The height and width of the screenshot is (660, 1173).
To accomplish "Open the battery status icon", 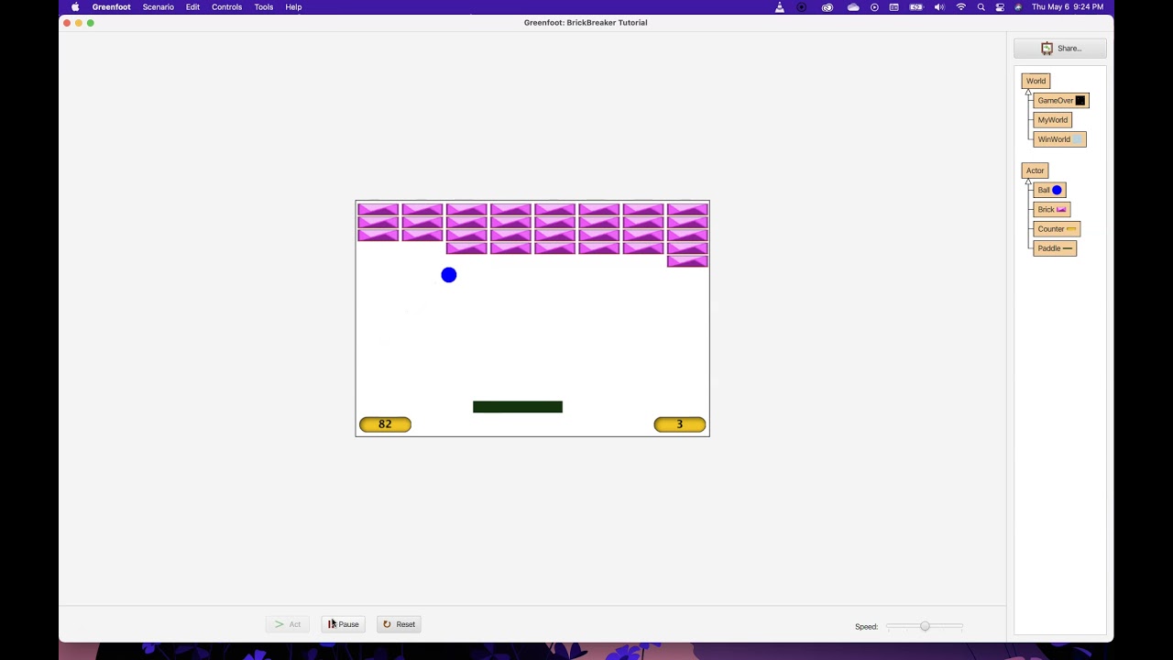I will [x=916, y=6].
